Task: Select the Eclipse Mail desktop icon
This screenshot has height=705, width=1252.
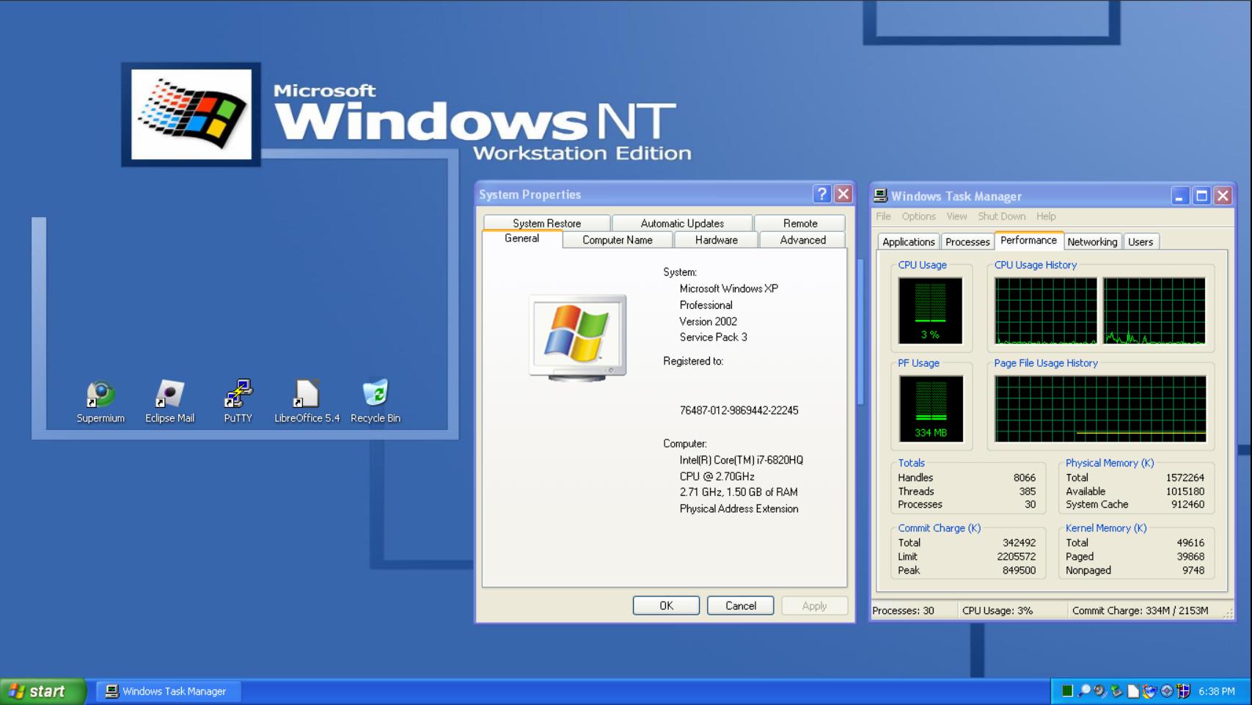Action: tap(169, 401)
